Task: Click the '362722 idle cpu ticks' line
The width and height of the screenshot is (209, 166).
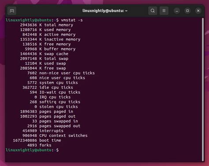Action: [x=48, y=88]
